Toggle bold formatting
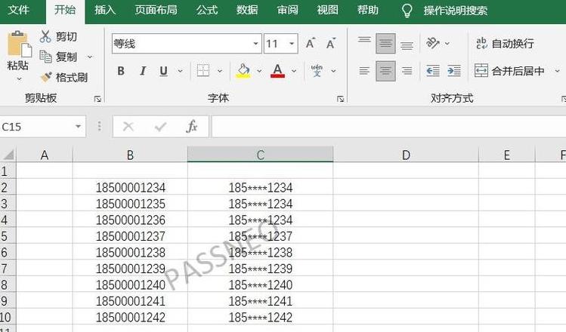Image resolution: width=566 pixels, height=332 pixels. (121, 71)
